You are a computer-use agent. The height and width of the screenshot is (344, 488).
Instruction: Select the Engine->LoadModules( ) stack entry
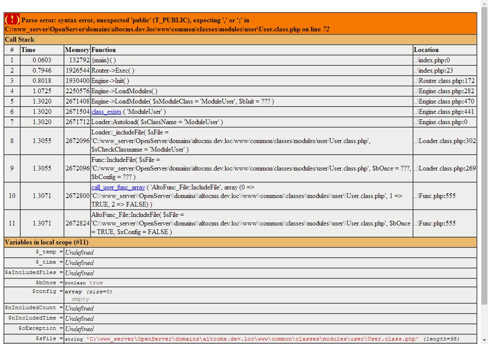click(124, 91)
